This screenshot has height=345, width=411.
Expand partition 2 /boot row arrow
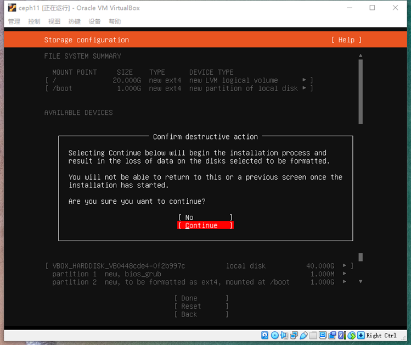point(345,282)
